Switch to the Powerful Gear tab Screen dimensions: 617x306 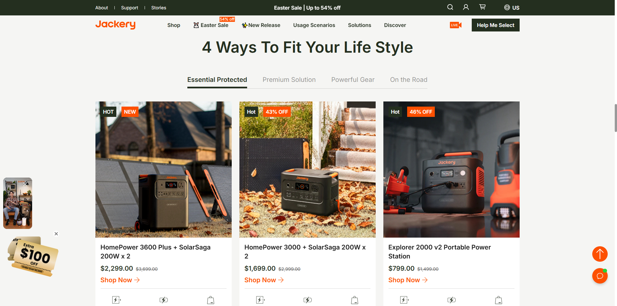click(353, 80)
